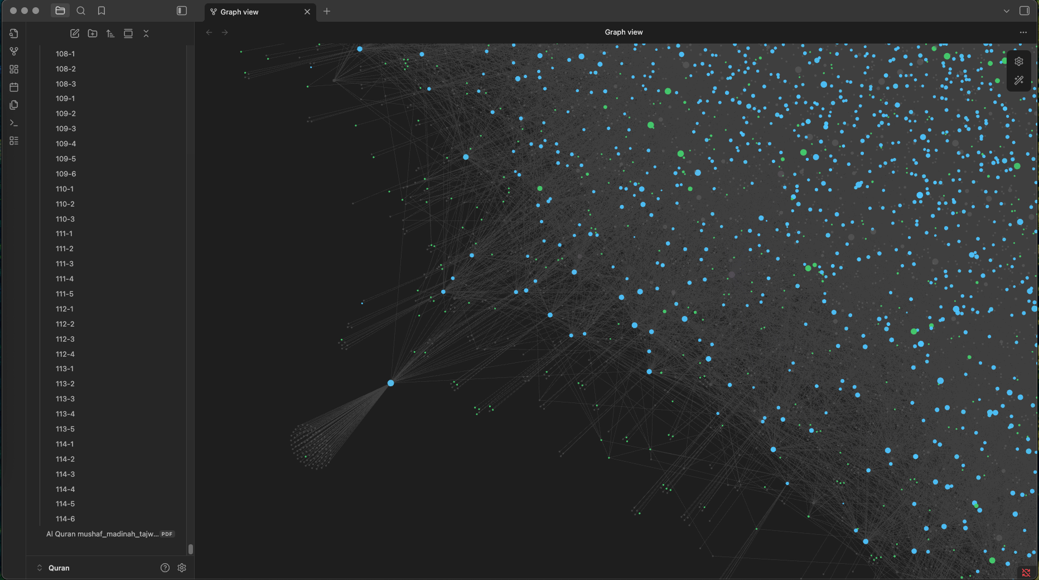The image size is (1039, 580).
Task: Click the file list scrollbar thumb
Action: click(x=191, y=549)
